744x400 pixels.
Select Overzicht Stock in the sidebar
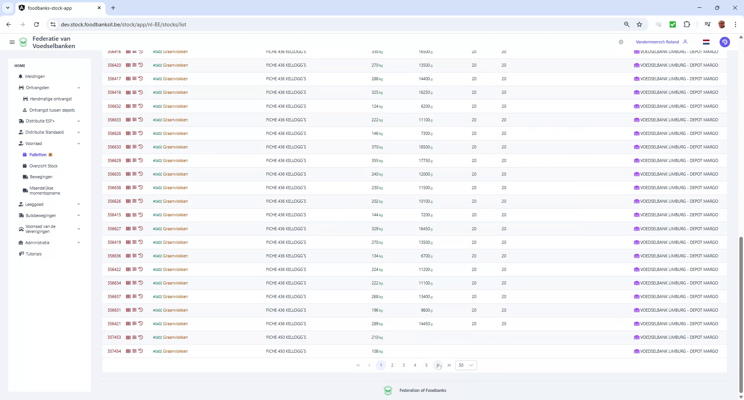pos(44,166)
